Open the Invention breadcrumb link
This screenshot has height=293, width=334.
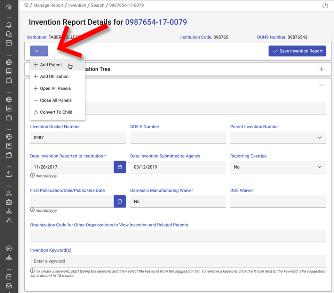coord(77,5)
